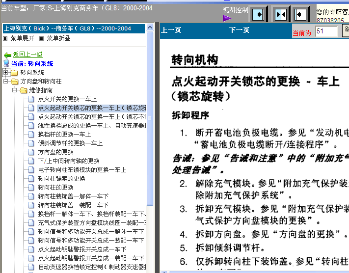Open 点火起动开关锁芯的更换 (锁芯旋转) entry
The height and width of the screenshot is (273, 349).
tap(92, 108)
